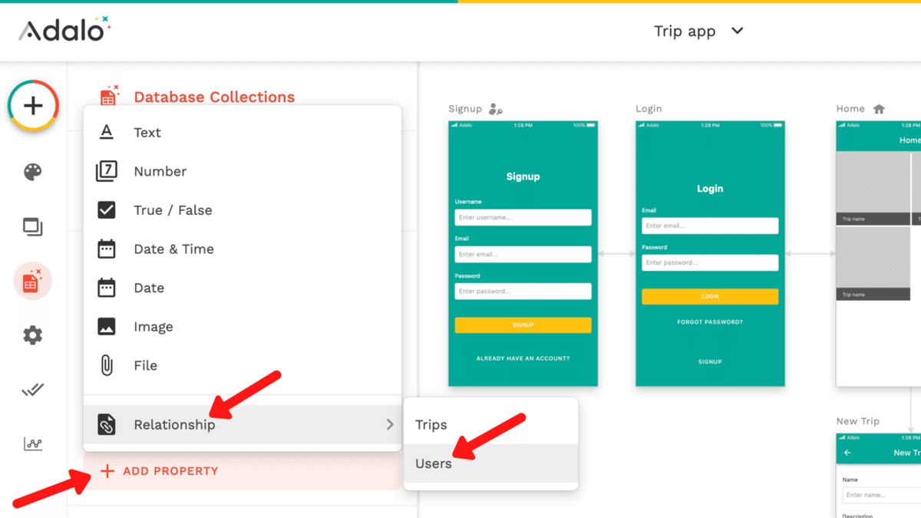Click the Relationship link icon

coord(107,424)
